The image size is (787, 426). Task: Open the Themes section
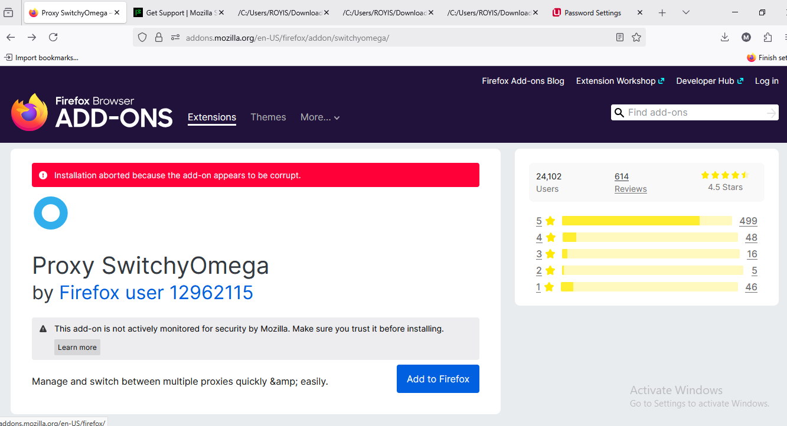coord(268,117)
